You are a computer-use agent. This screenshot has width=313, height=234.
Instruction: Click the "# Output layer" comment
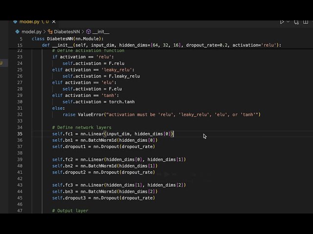point(70,211)
